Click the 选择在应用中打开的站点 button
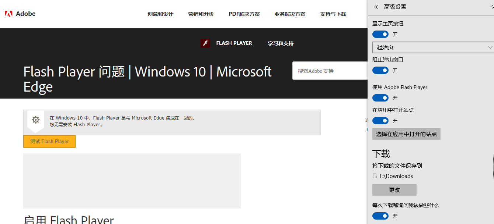Image resolution: width=494 pixels, height=224 pixels. point(406,134)
